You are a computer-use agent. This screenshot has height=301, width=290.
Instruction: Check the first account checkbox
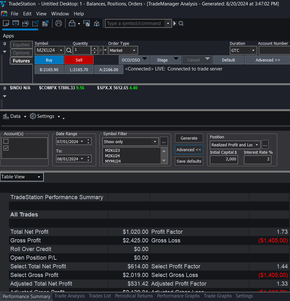(x=6, y=142)
